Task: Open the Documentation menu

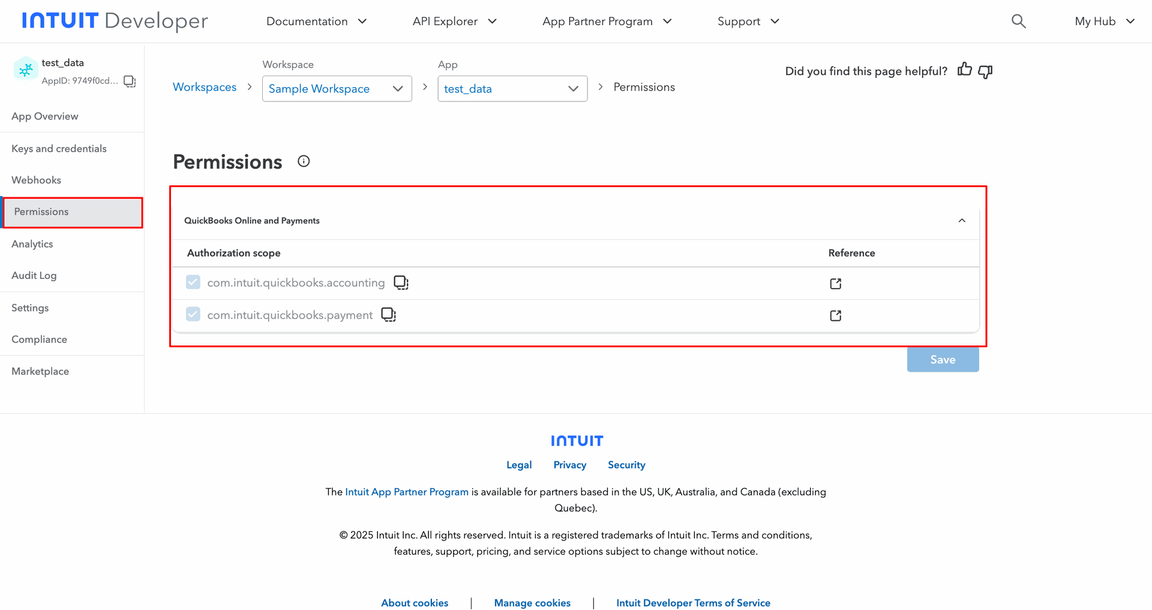Action: [x=316, y=22]
